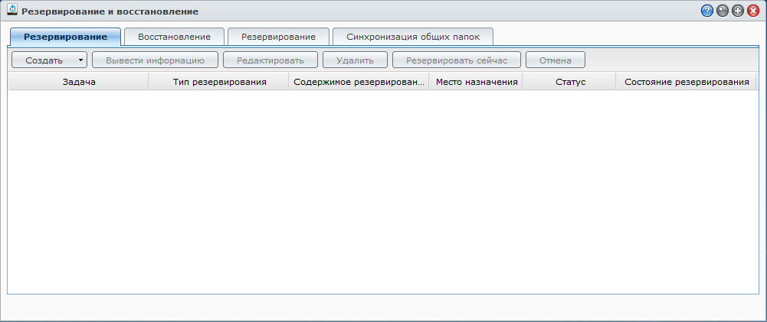Click the Место назначения column header
This screenshot has height=322, width=767.
click(476, 82)
